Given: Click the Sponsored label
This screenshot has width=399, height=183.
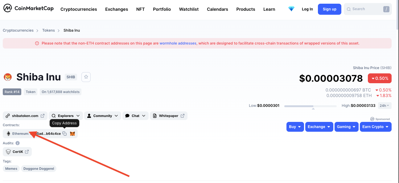Looking at the screenshot, I should [x=380, y=119].
